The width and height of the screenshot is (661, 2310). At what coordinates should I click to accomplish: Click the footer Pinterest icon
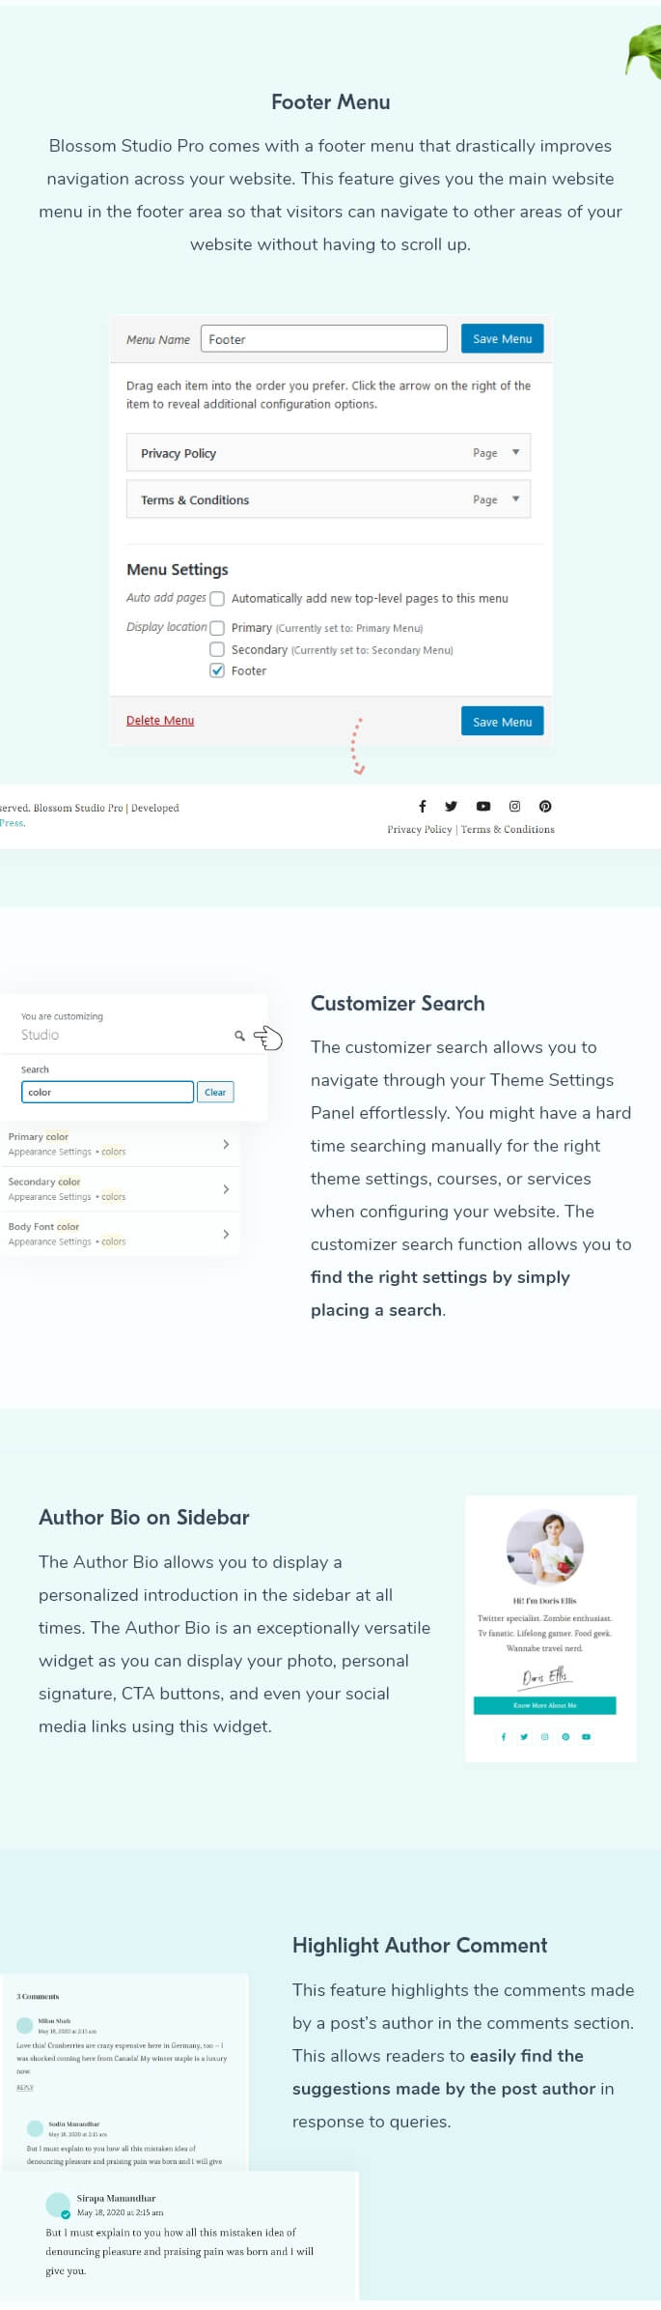(545, 806)
